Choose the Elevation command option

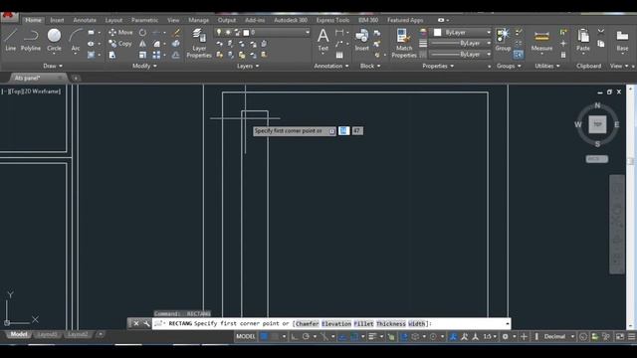(x=336, y=323)
